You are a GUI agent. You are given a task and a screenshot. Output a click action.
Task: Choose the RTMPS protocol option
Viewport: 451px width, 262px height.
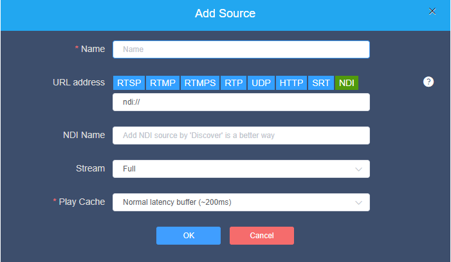pyautogui.click(x=200, y=83)
